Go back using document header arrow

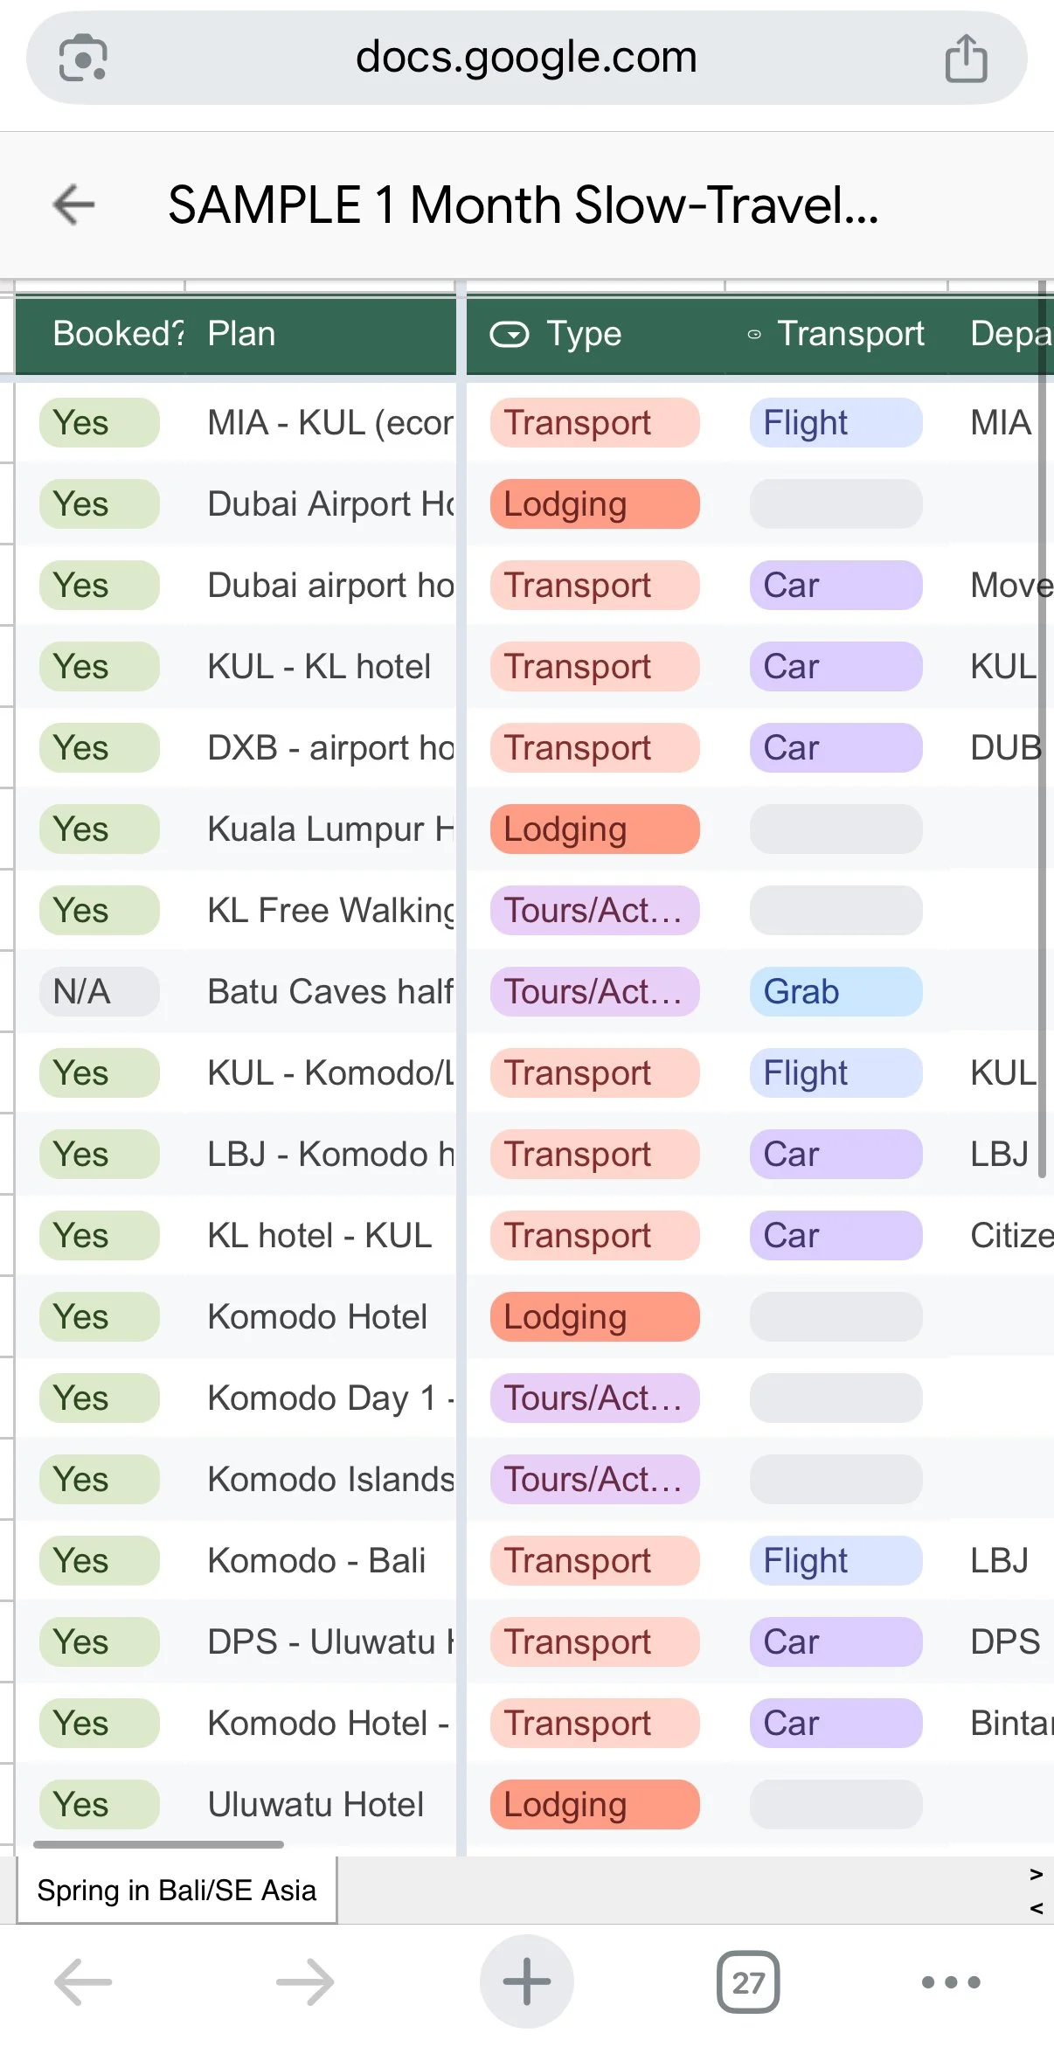pos(74,205)
